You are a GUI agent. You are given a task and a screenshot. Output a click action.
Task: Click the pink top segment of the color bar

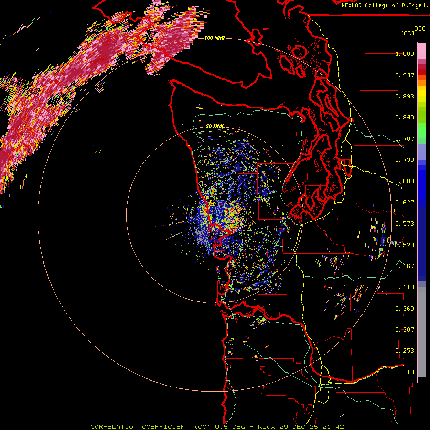click(422, 51)
